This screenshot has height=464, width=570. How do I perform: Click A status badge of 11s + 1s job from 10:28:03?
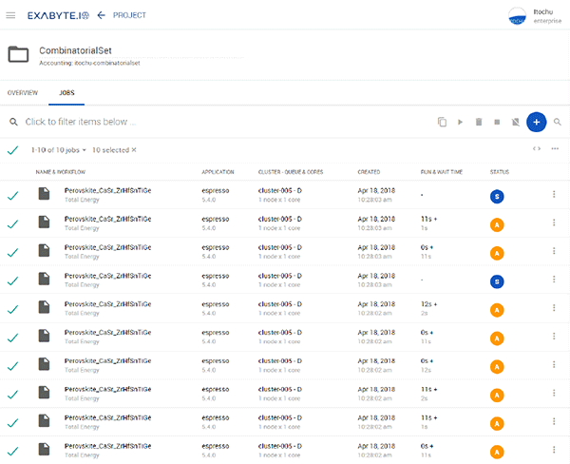click(x=497, y=225)
